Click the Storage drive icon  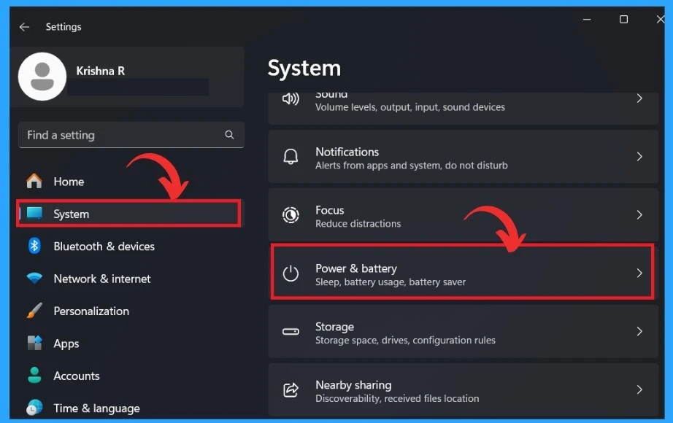pyautogui.click(x=291, y=332)
